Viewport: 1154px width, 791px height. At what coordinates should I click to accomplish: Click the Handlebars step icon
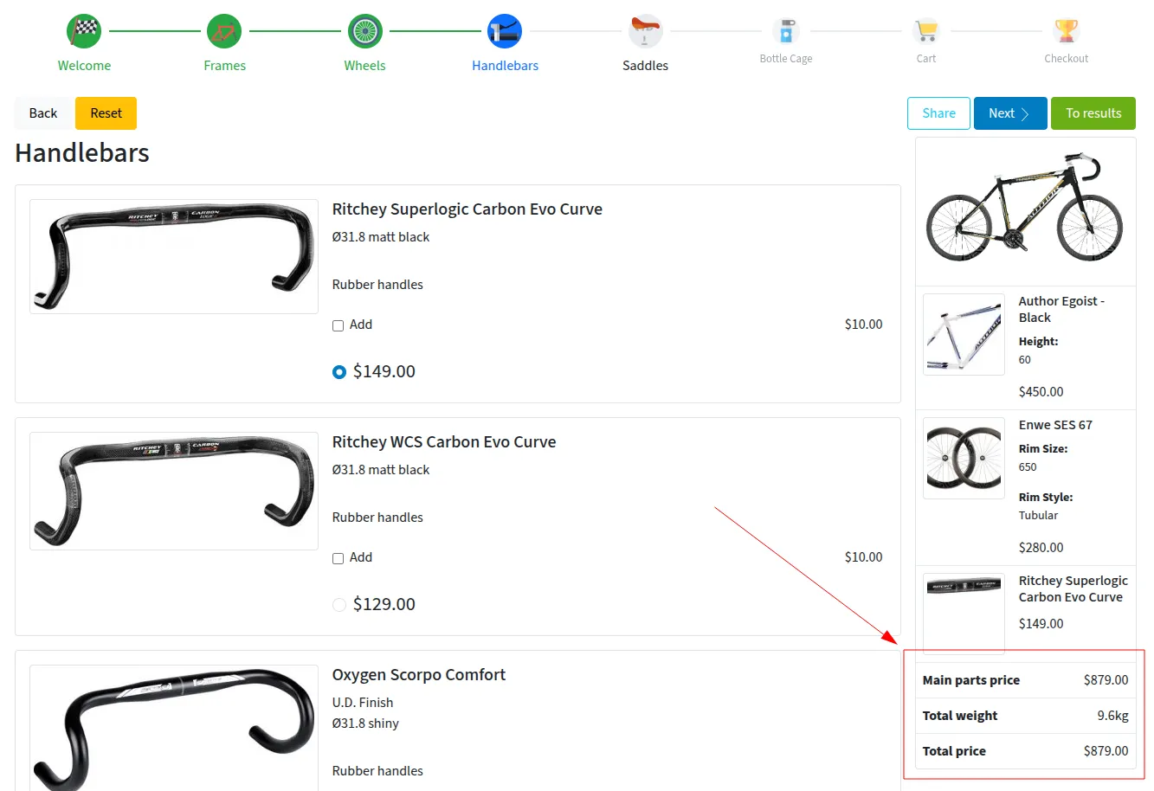505,31
